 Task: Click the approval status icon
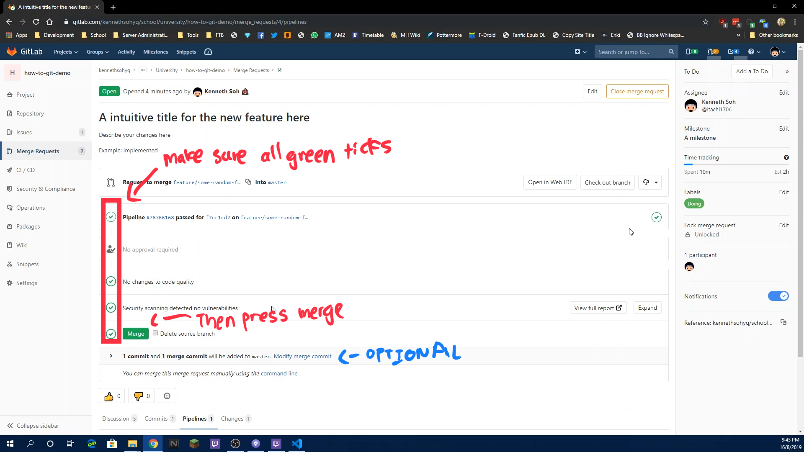pos(111,249)
